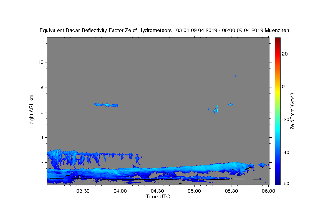The width and height of the screenshot is (333, 222).
Task: Click the height axis label '10'
Action: (41, 62)
